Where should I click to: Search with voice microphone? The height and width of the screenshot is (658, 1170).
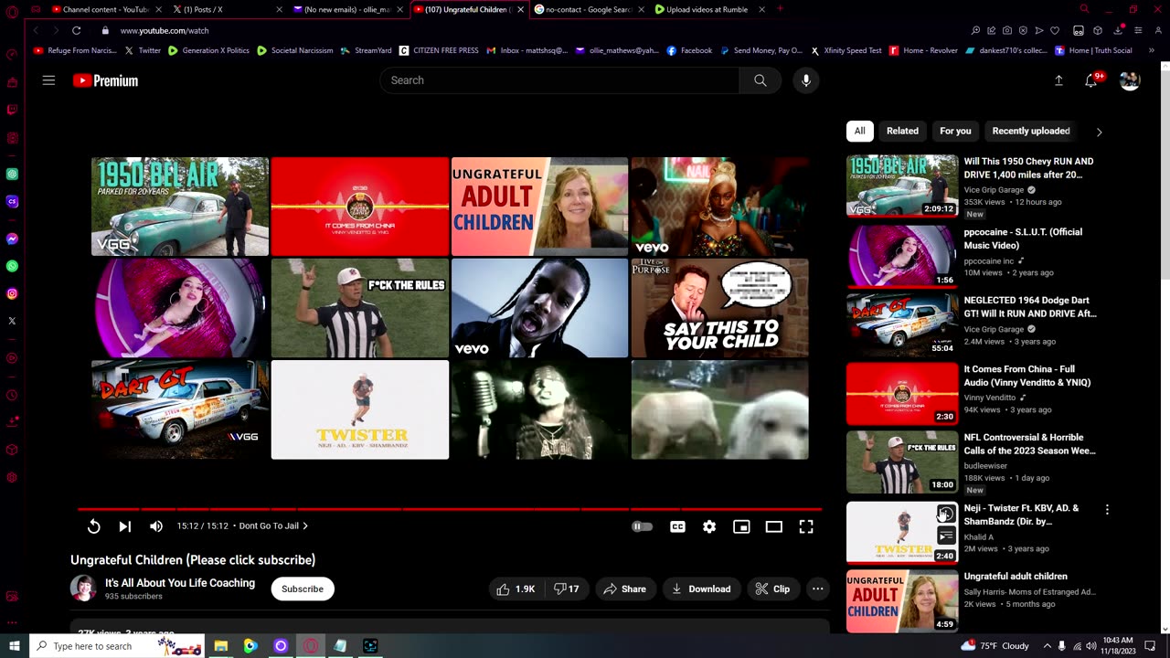(x=806, y=80)
